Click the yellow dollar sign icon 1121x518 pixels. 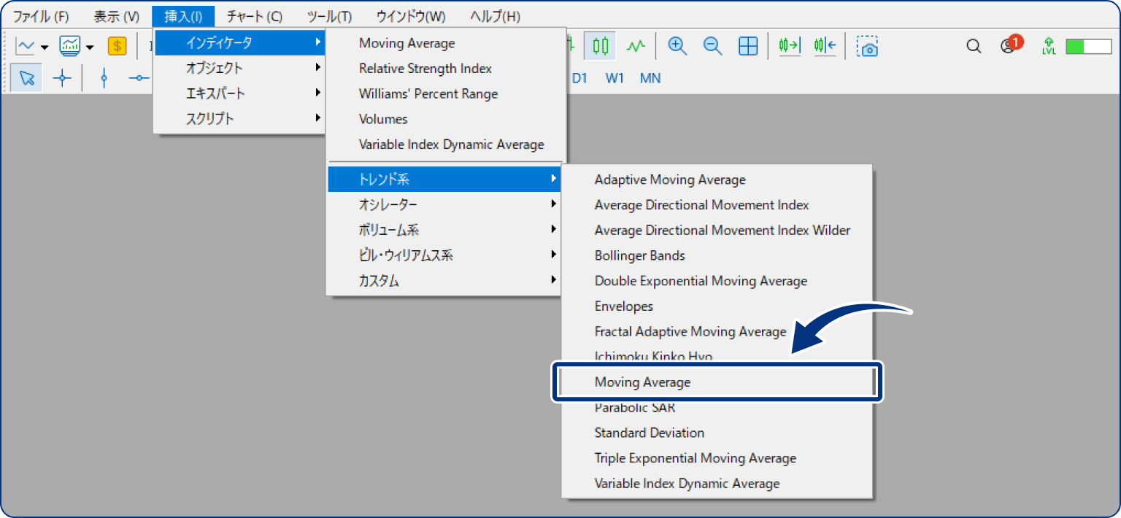pyautogui.click(x=117, y=47)
